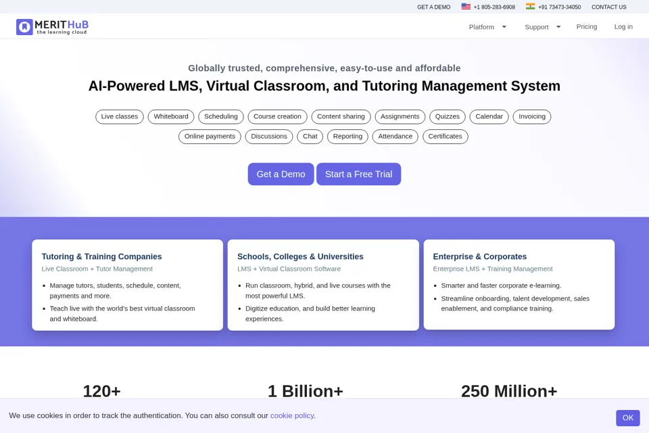Viewport: 649px width, 433px height.
Task: Select the Chat tag
Action: pos(310,137)
